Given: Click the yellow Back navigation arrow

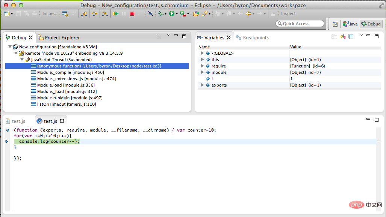Looking at the screenshot, I should click(x=248, y=13).
